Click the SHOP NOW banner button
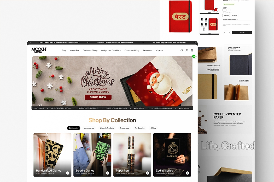 [98, 97]
